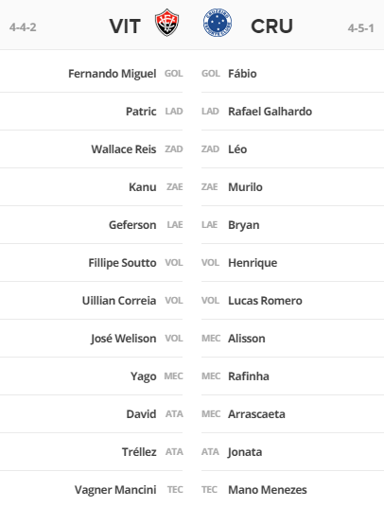384x507 pixels.
Task: Click on Jonata the attacker
Action: click(245, 452)
